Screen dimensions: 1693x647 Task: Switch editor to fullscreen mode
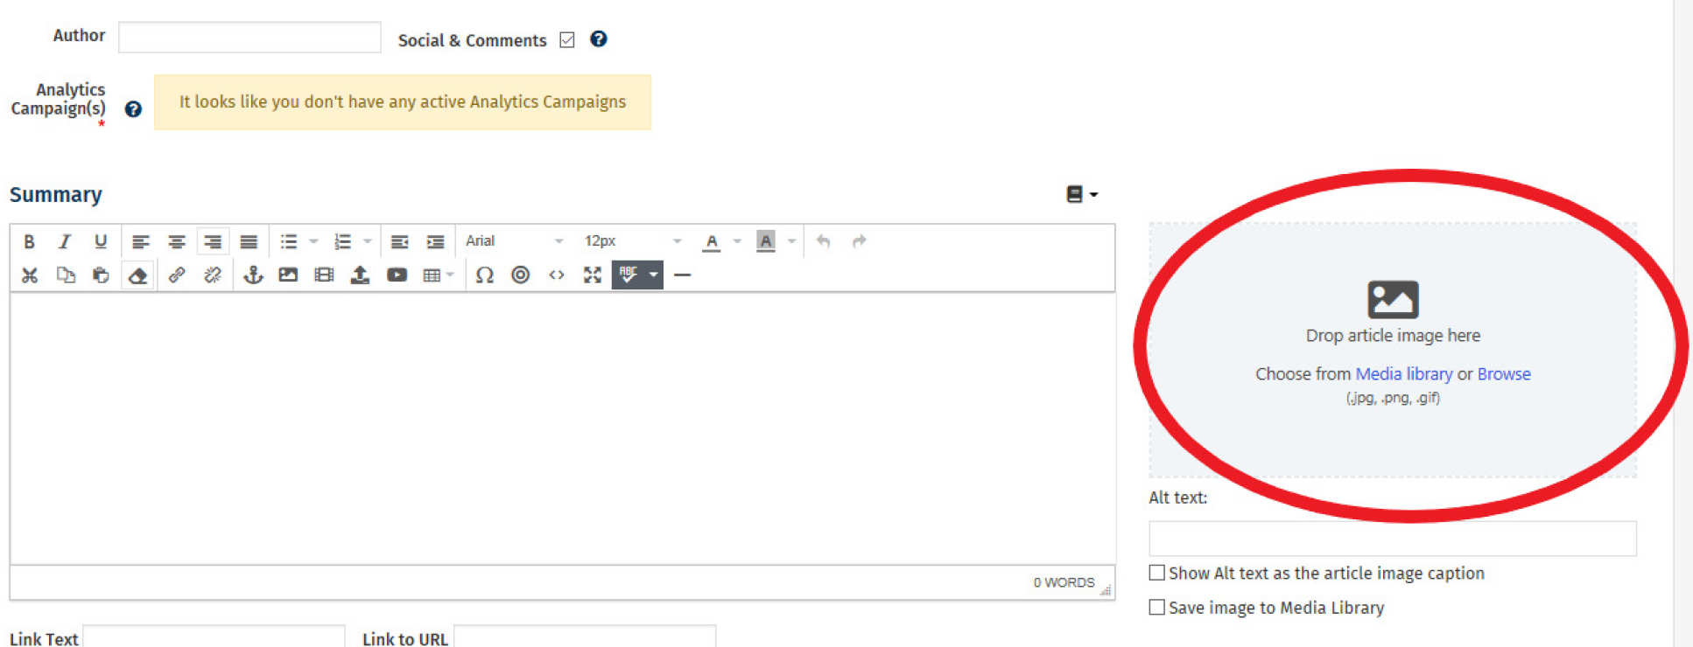[x=593, y=275]
